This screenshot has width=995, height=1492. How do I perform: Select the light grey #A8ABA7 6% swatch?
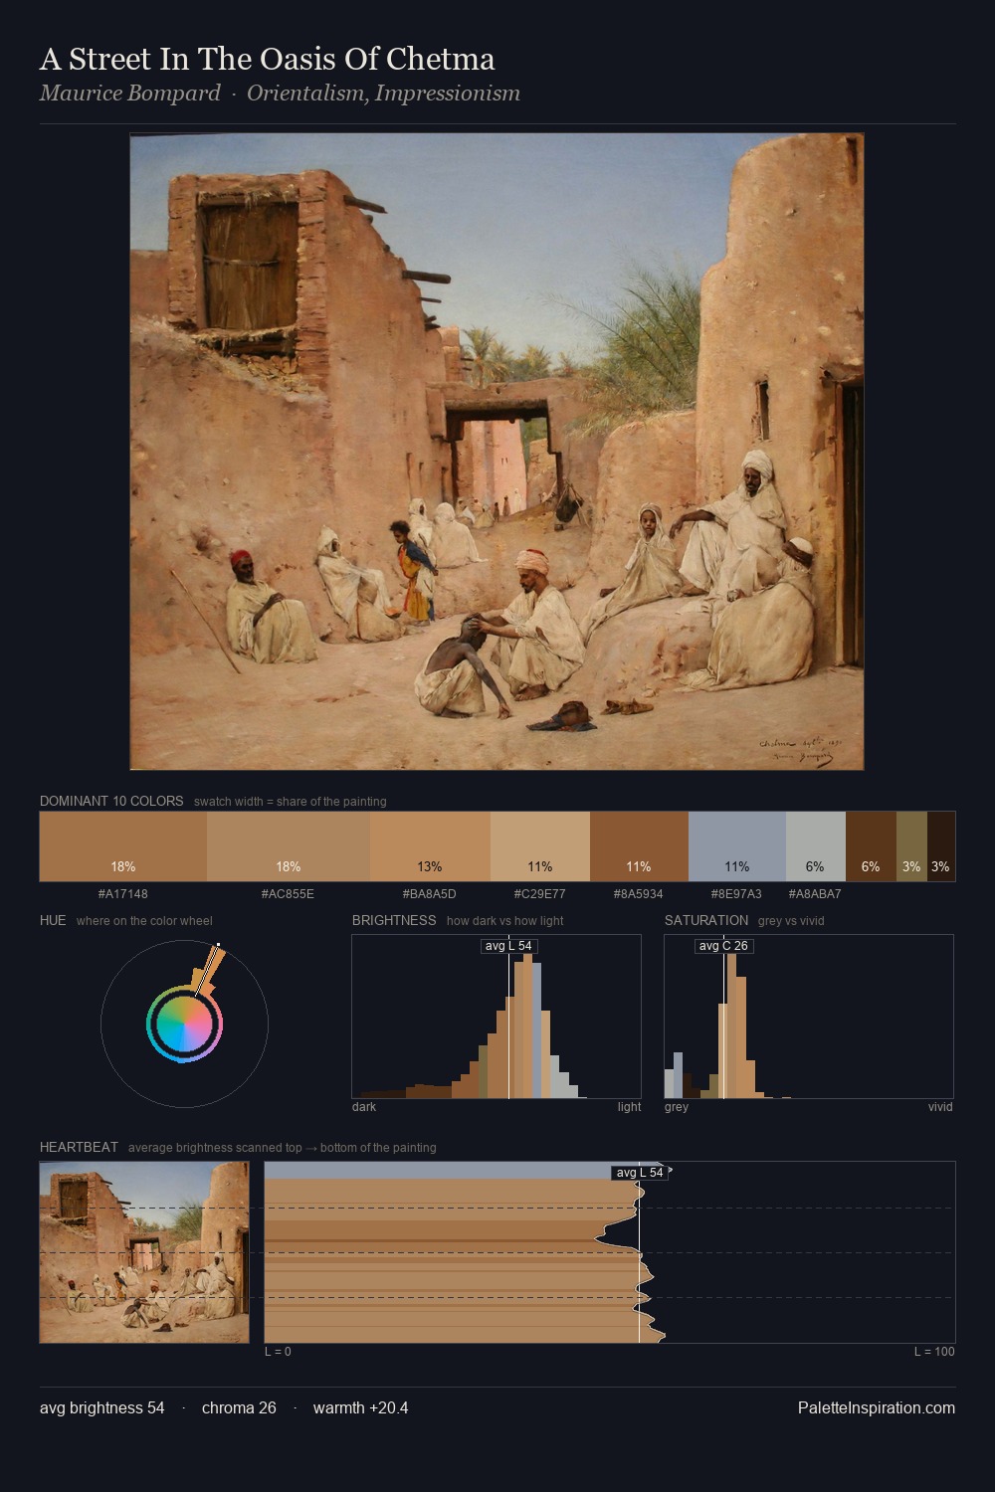coord(816,846)
